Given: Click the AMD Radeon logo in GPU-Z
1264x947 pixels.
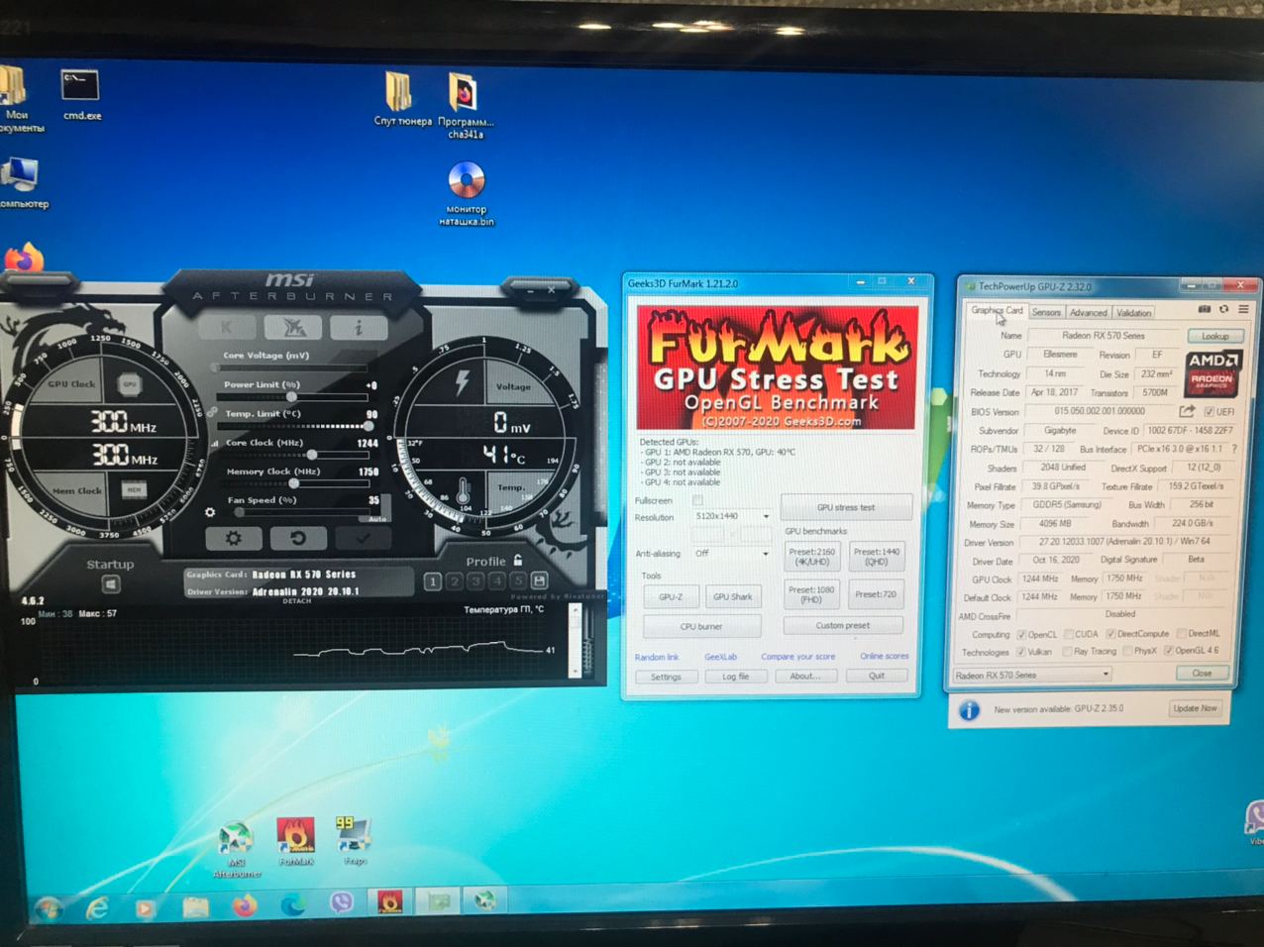Looking at the screenshot, I should click(x=1211, y=373).
